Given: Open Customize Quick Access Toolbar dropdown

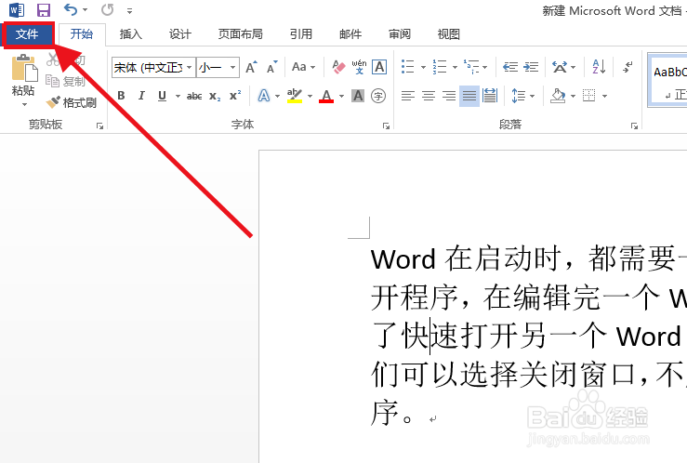Looking at the screenshot, I should (x=130, y=10).
